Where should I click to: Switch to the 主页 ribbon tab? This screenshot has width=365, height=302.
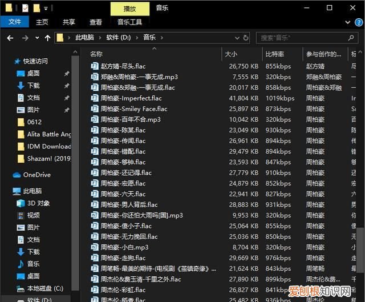coord(42,22)
